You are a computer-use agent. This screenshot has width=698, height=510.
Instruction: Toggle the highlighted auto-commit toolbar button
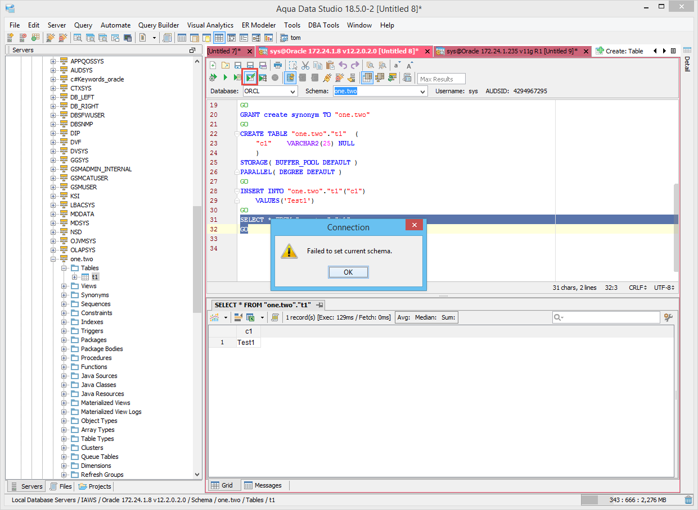[x=290, y=78]
